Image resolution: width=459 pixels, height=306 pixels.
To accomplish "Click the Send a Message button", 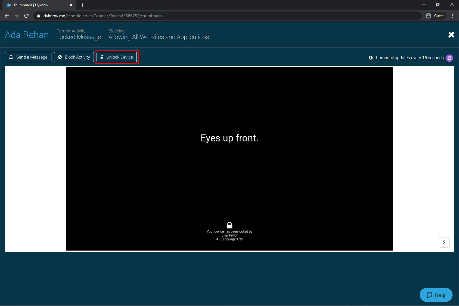I will tap(28, 57).
